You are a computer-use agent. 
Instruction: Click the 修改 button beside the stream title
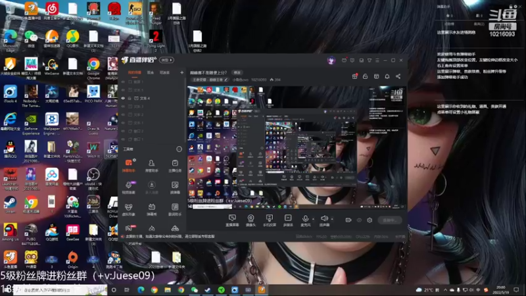[237, 72]
